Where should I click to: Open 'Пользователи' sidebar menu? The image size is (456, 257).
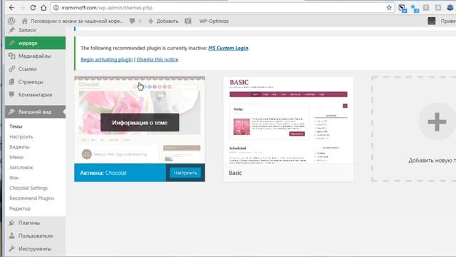[x=35, y=236]
